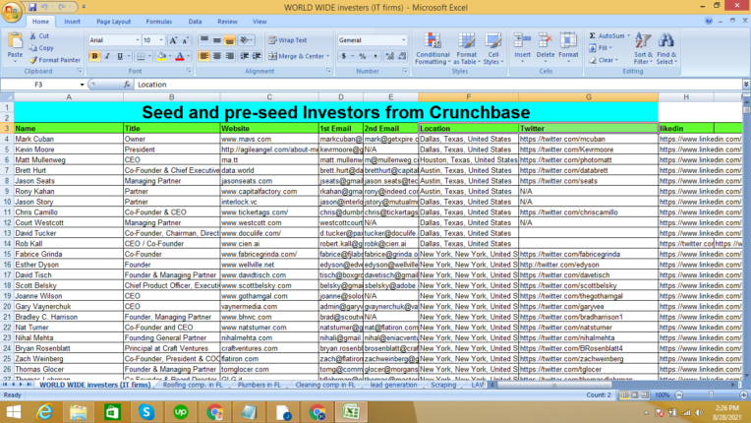Image resolution: width=751 pixels, height=423 pixels.
Task: Expand the formula bar
Action: [x=746, y=85]
